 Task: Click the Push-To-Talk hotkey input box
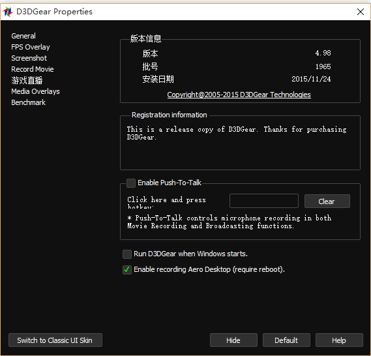(x=264, y=201)
